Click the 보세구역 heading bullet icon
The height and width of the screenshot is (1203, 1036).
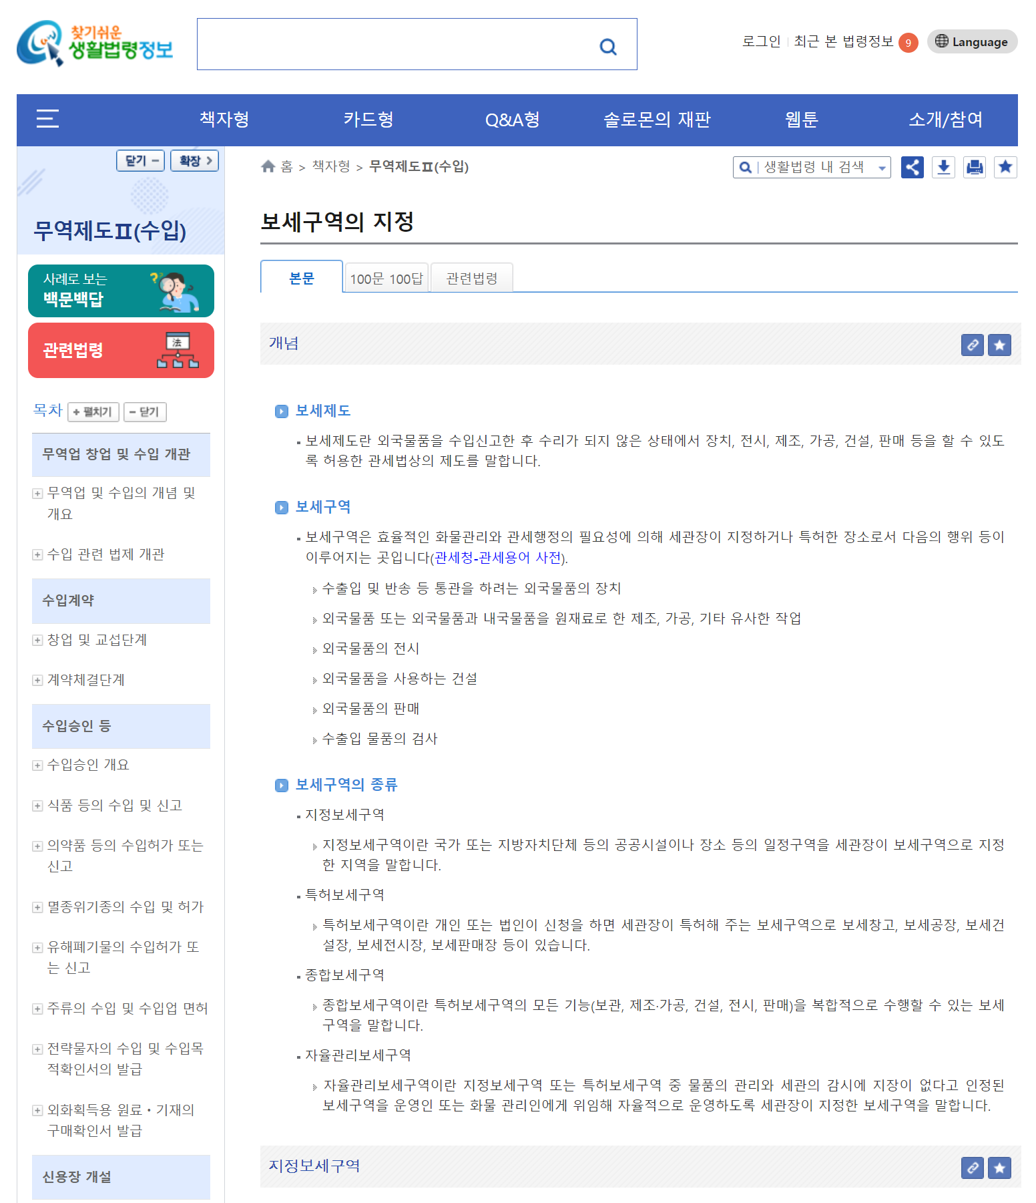(282, 508)
